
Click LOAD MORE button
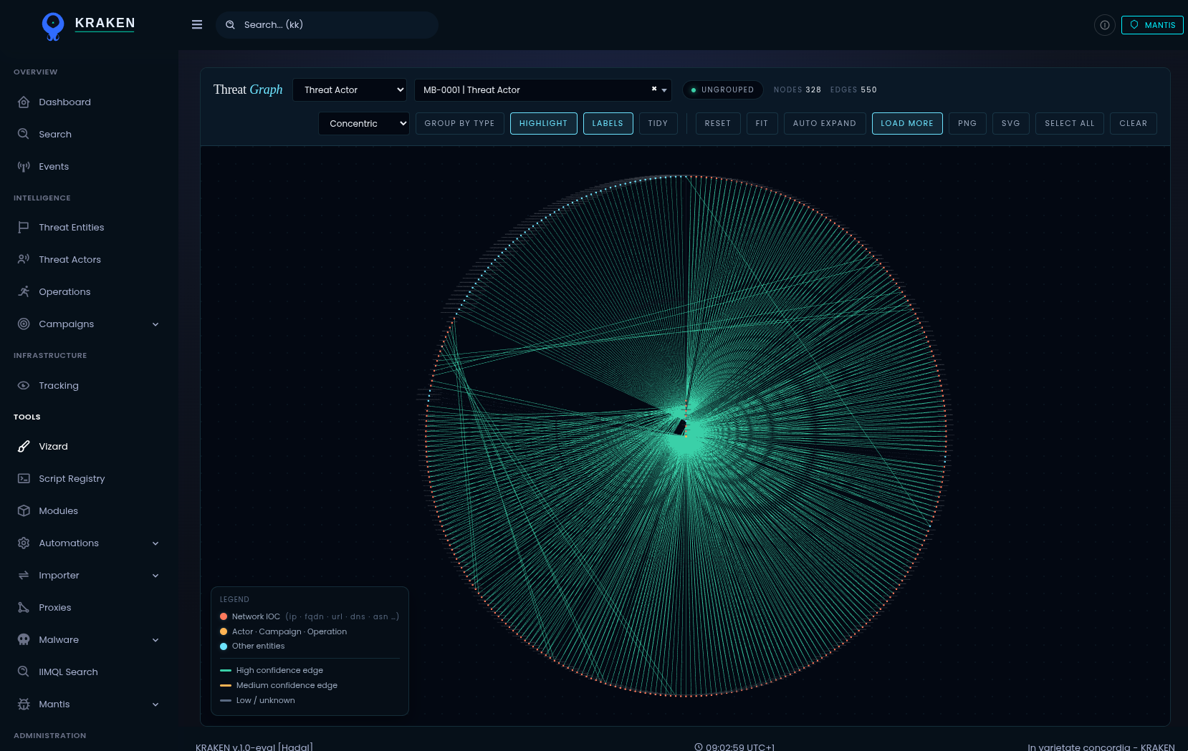click(x=906, y=124)
